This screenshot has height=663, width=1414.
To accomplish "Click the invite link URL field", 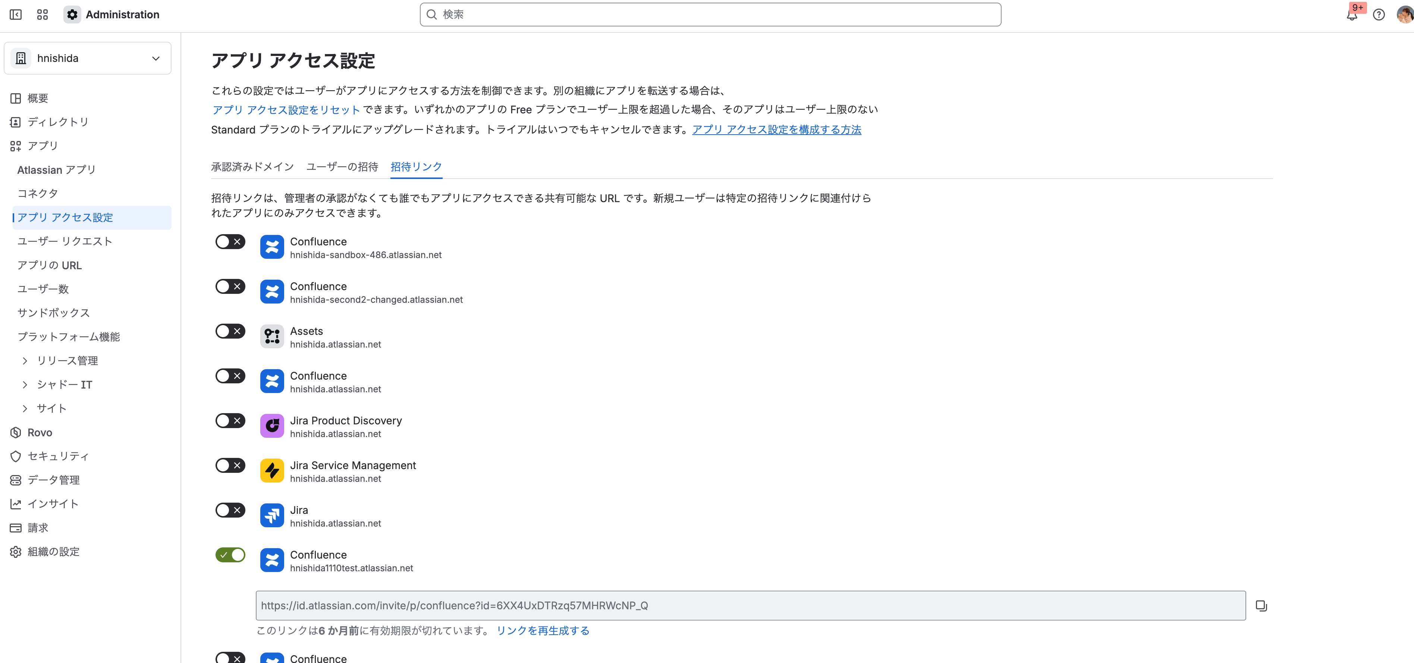I will [750, 605].
